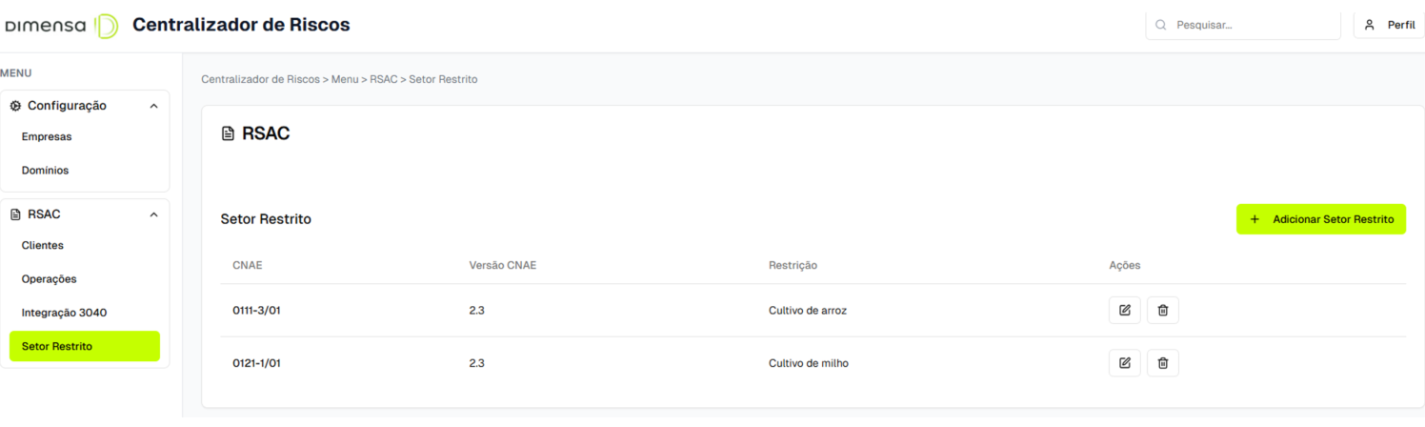Viewport: 1425px width, 427px height.
Task: Open Operações in the sidebar
Action: pos(50,279)
